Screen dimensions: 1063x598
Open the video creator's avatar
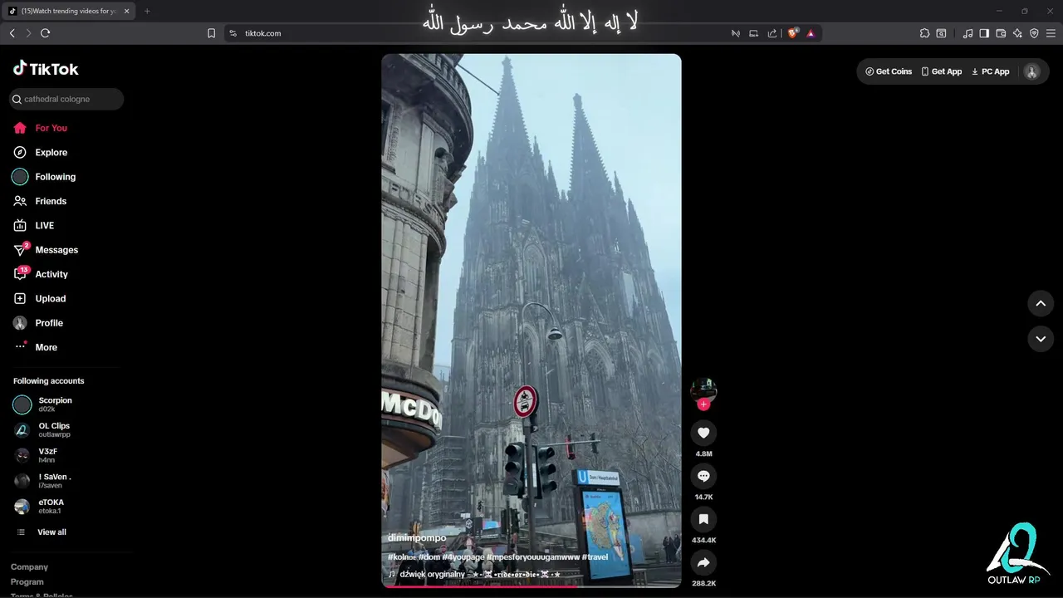(x=703, y=390)
